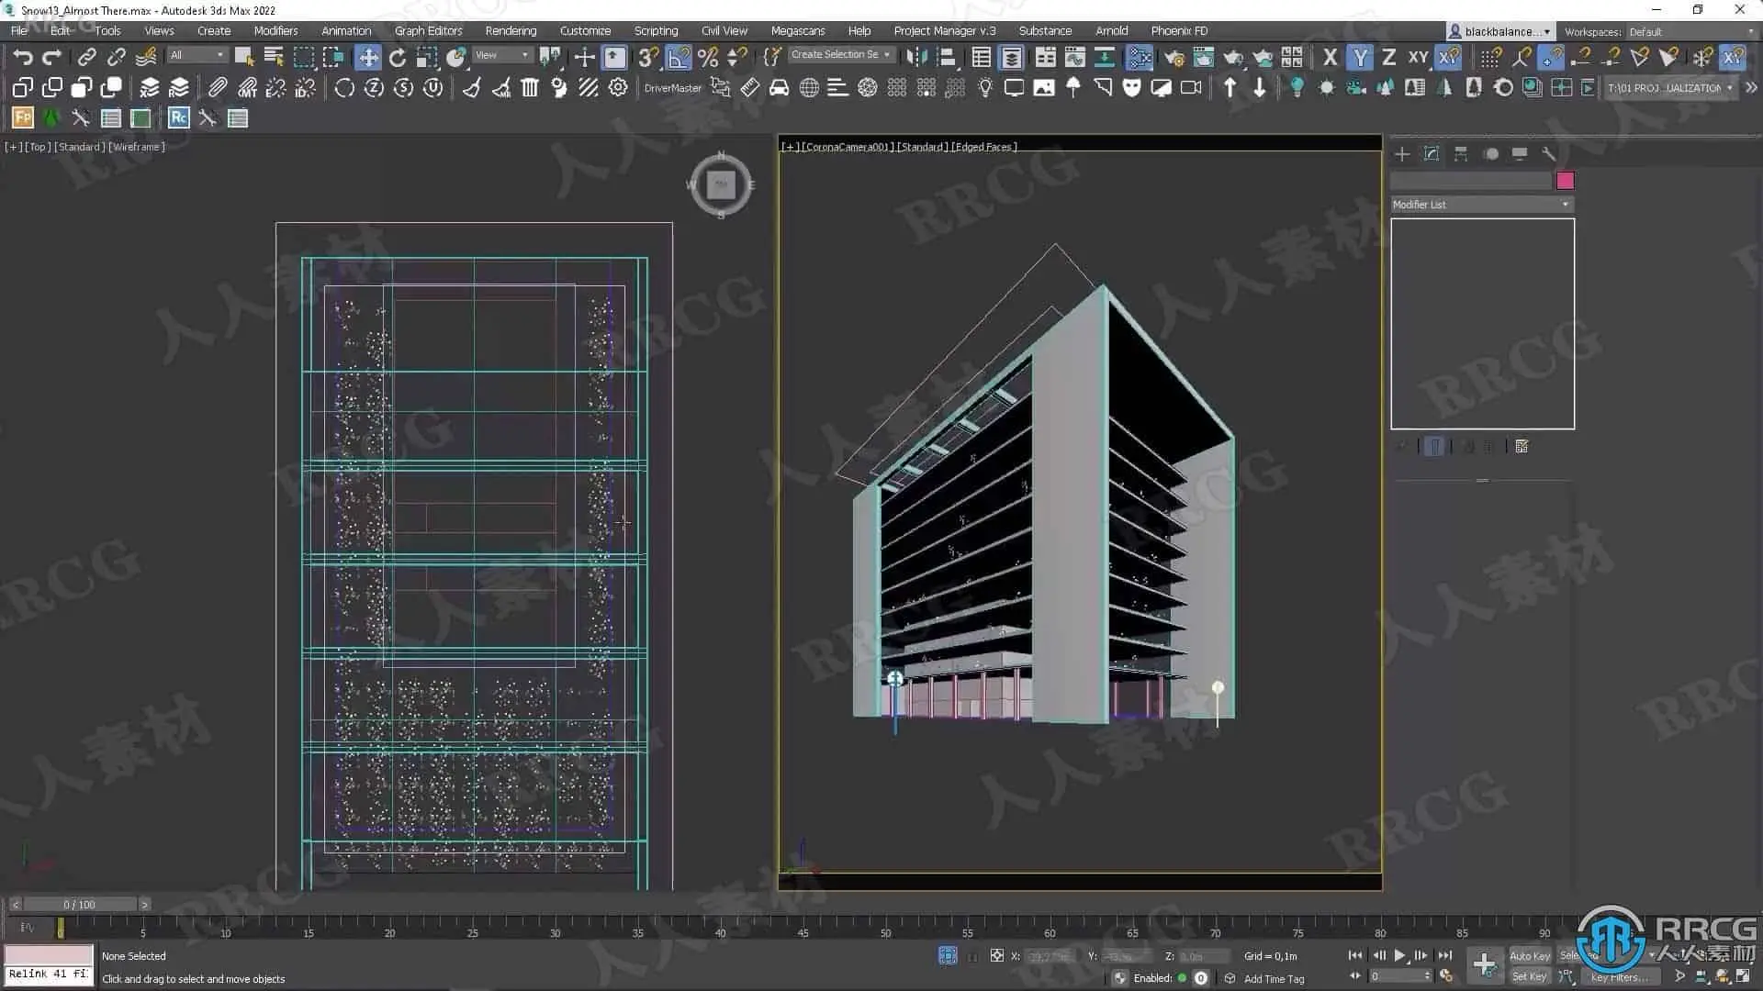Image resolution: width=1763 pixels, height=991 pixels.
Task: Open the Render Setup teapot icon
Action: click(x=1173, y=58)
